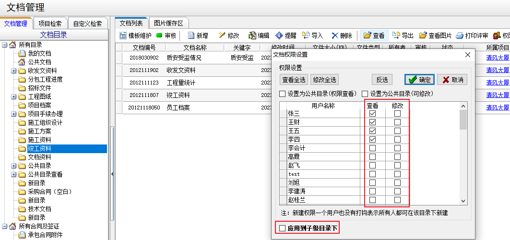Click the 修改 pencil icon
The height and width of the screenshot is (240, 510).
click(222, 36)
